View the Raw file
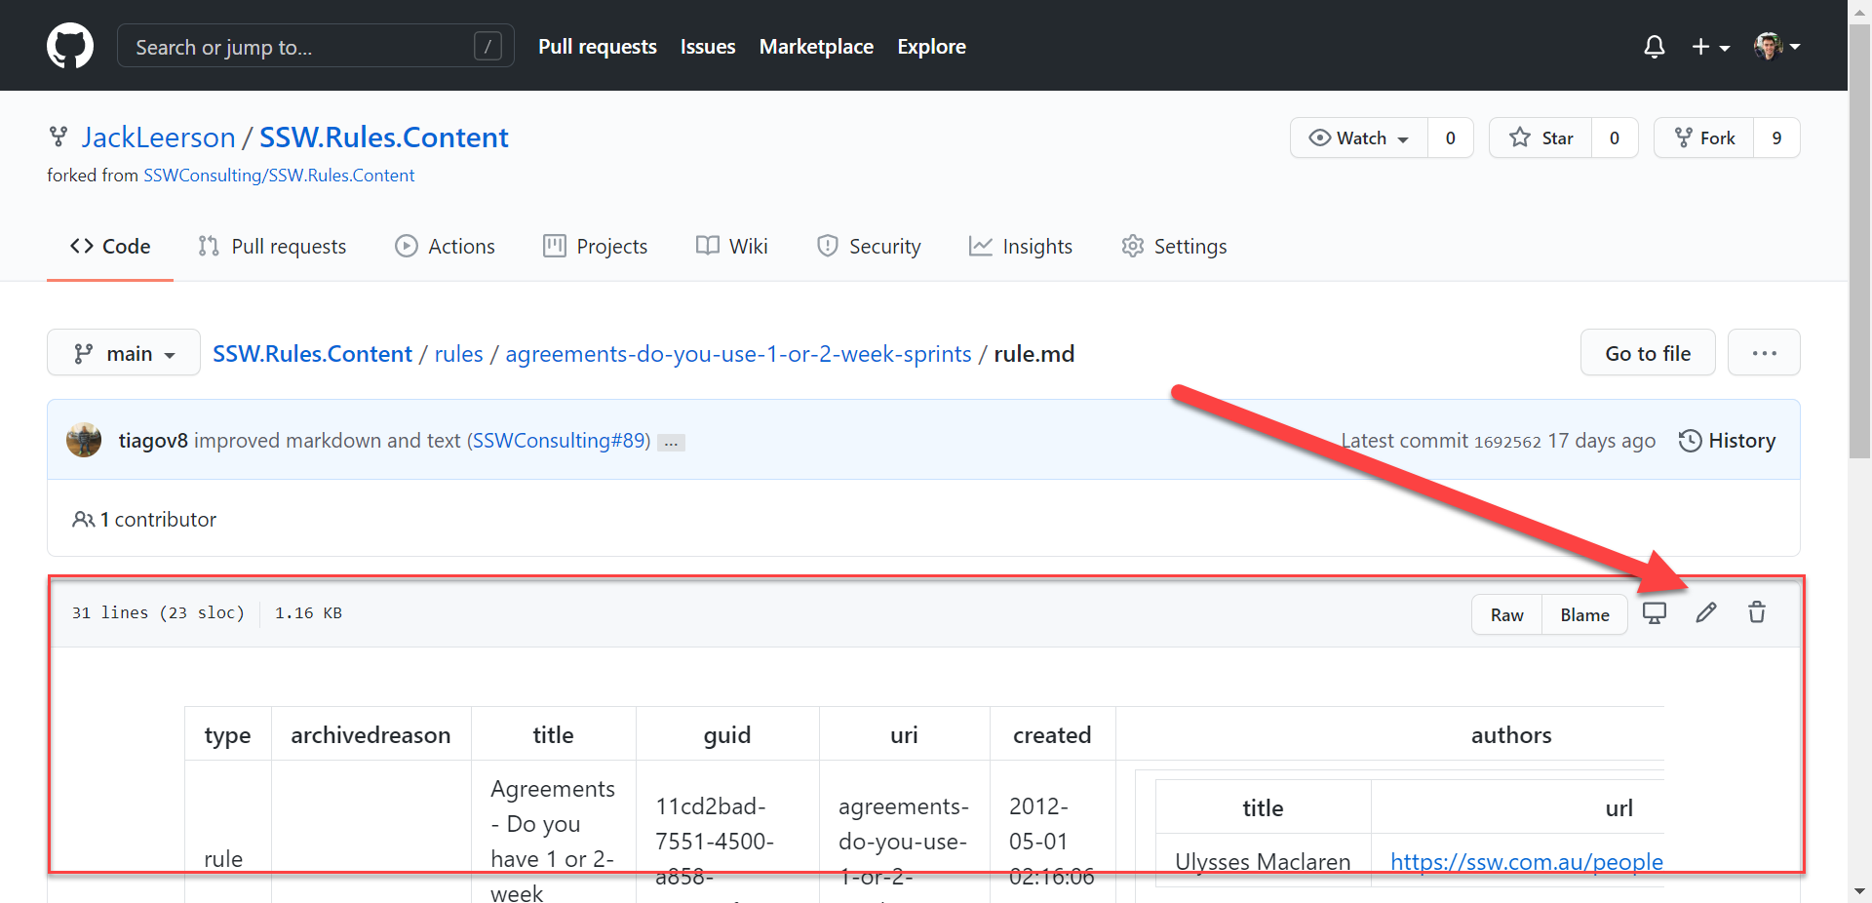Viewport: 1872px width, 903px height. pyautogui.click(x=1506, y=615)
